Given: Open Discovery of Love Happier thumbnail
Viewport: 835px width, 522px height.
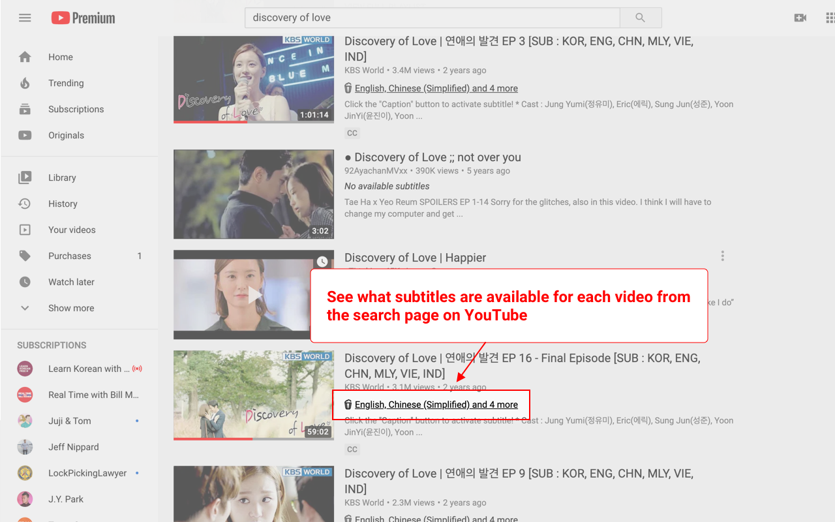Looking at the screenshot, I should pos(254,295).
